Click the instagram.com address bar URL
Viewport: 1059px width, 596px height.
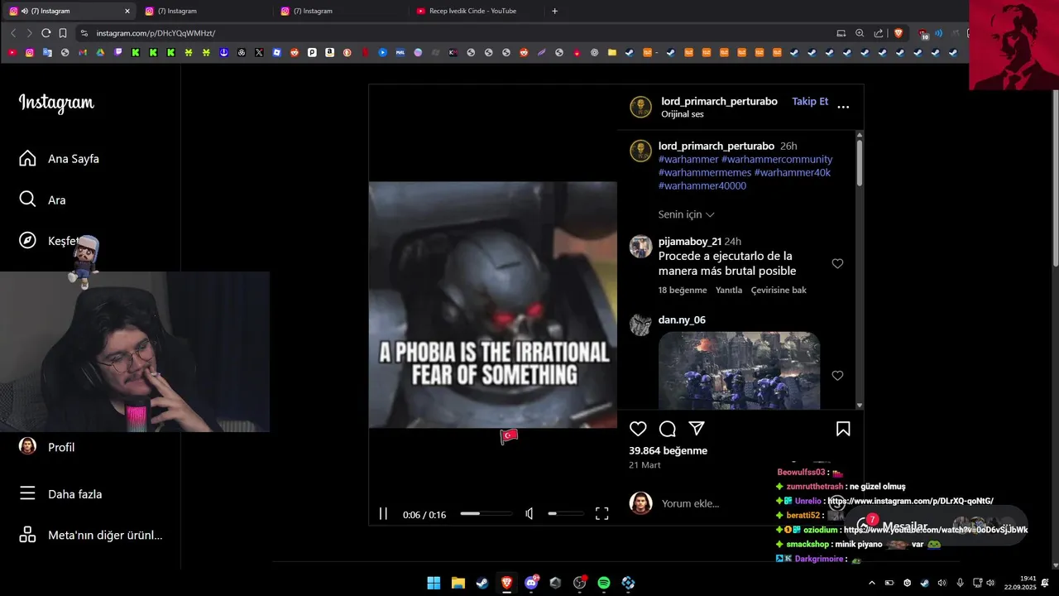point(156,33)
